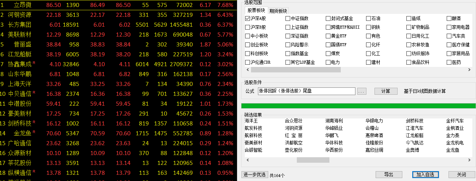Click the 进一步优选 button
The image size is (476, 181).
click(x=255, y=174)
